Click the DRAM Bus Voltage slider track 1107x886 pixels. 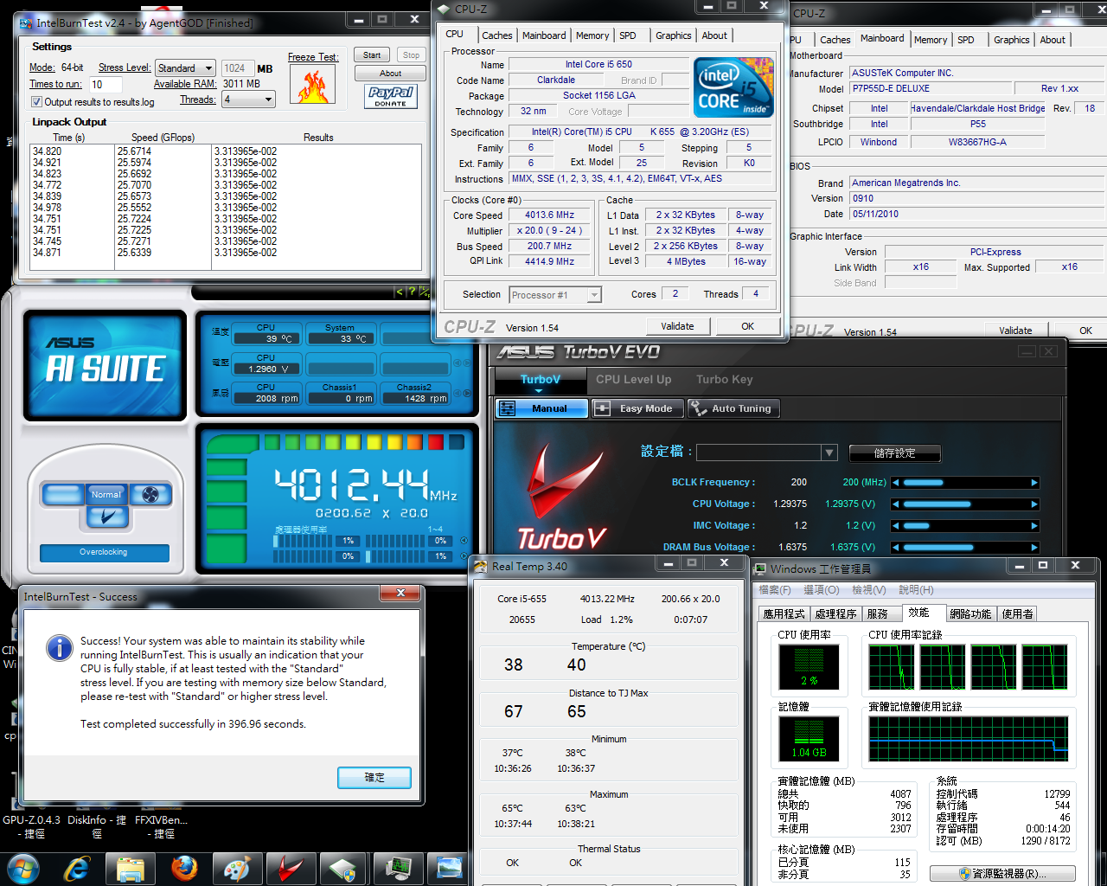click(965, 548)
